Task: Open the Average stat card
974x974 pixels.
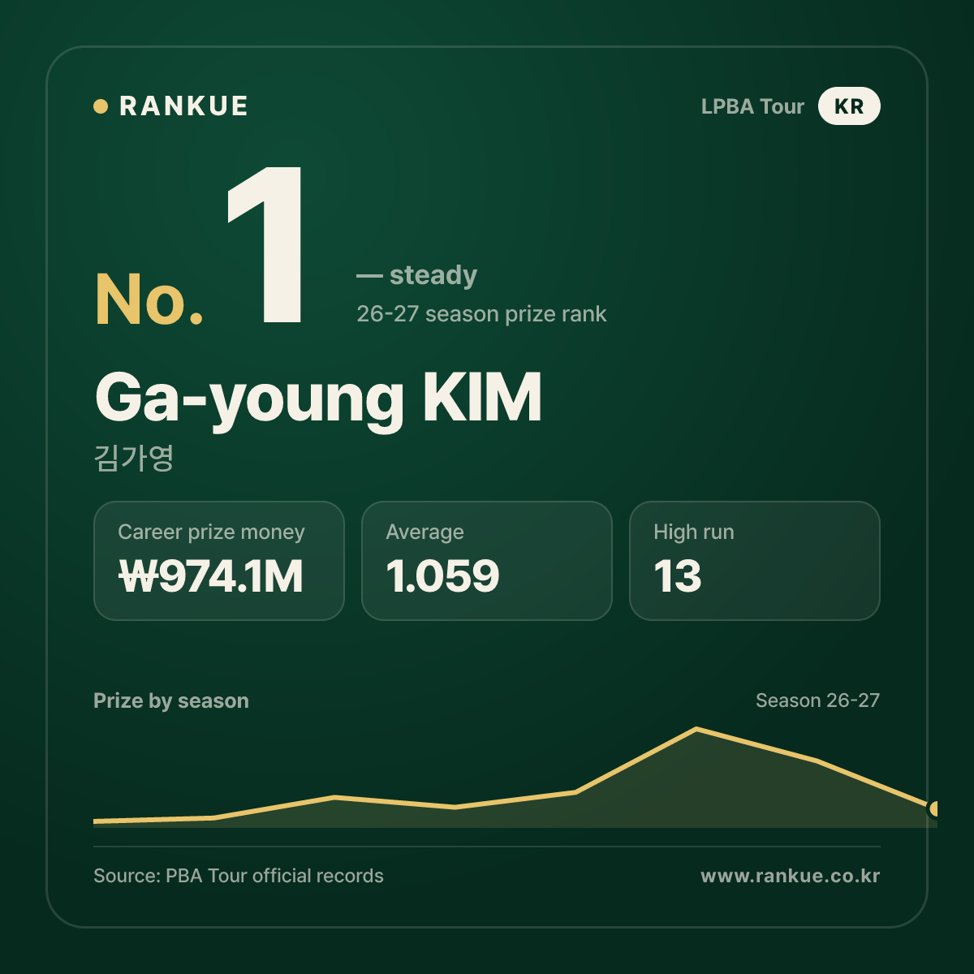Action: 487,561
